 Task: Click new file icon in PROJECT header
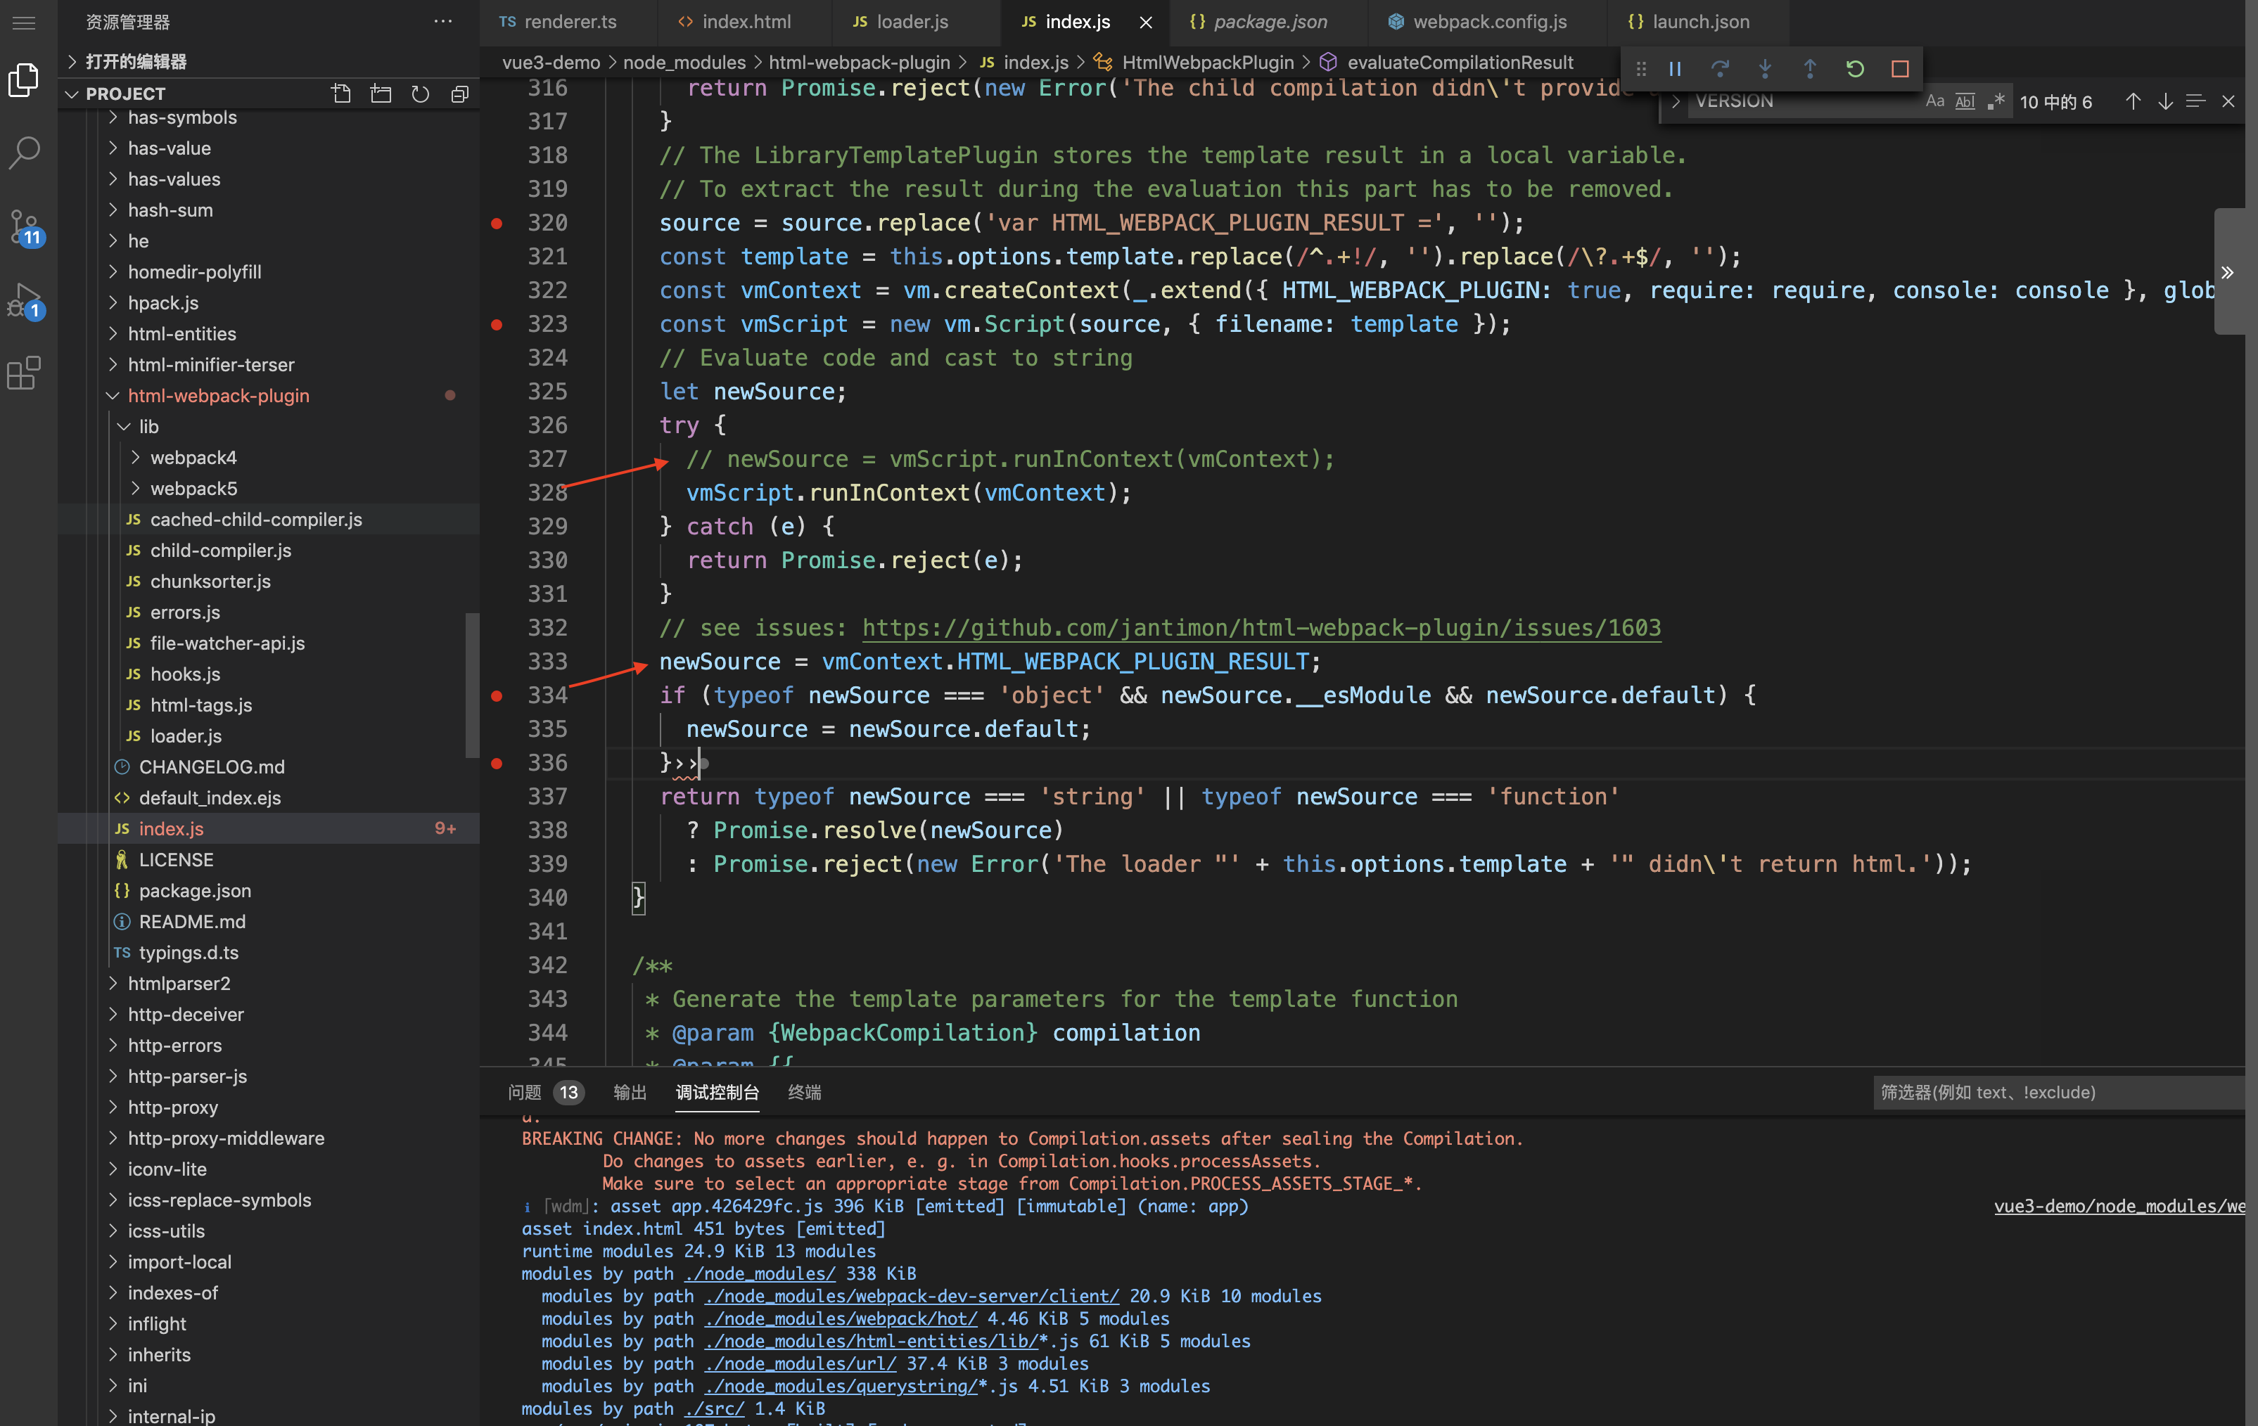click(341, 94)
